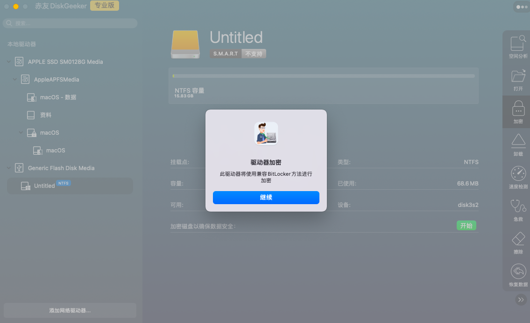Select the 资料 volume
Viewport: 530px width, 323px height.
(x=46, y=115)
